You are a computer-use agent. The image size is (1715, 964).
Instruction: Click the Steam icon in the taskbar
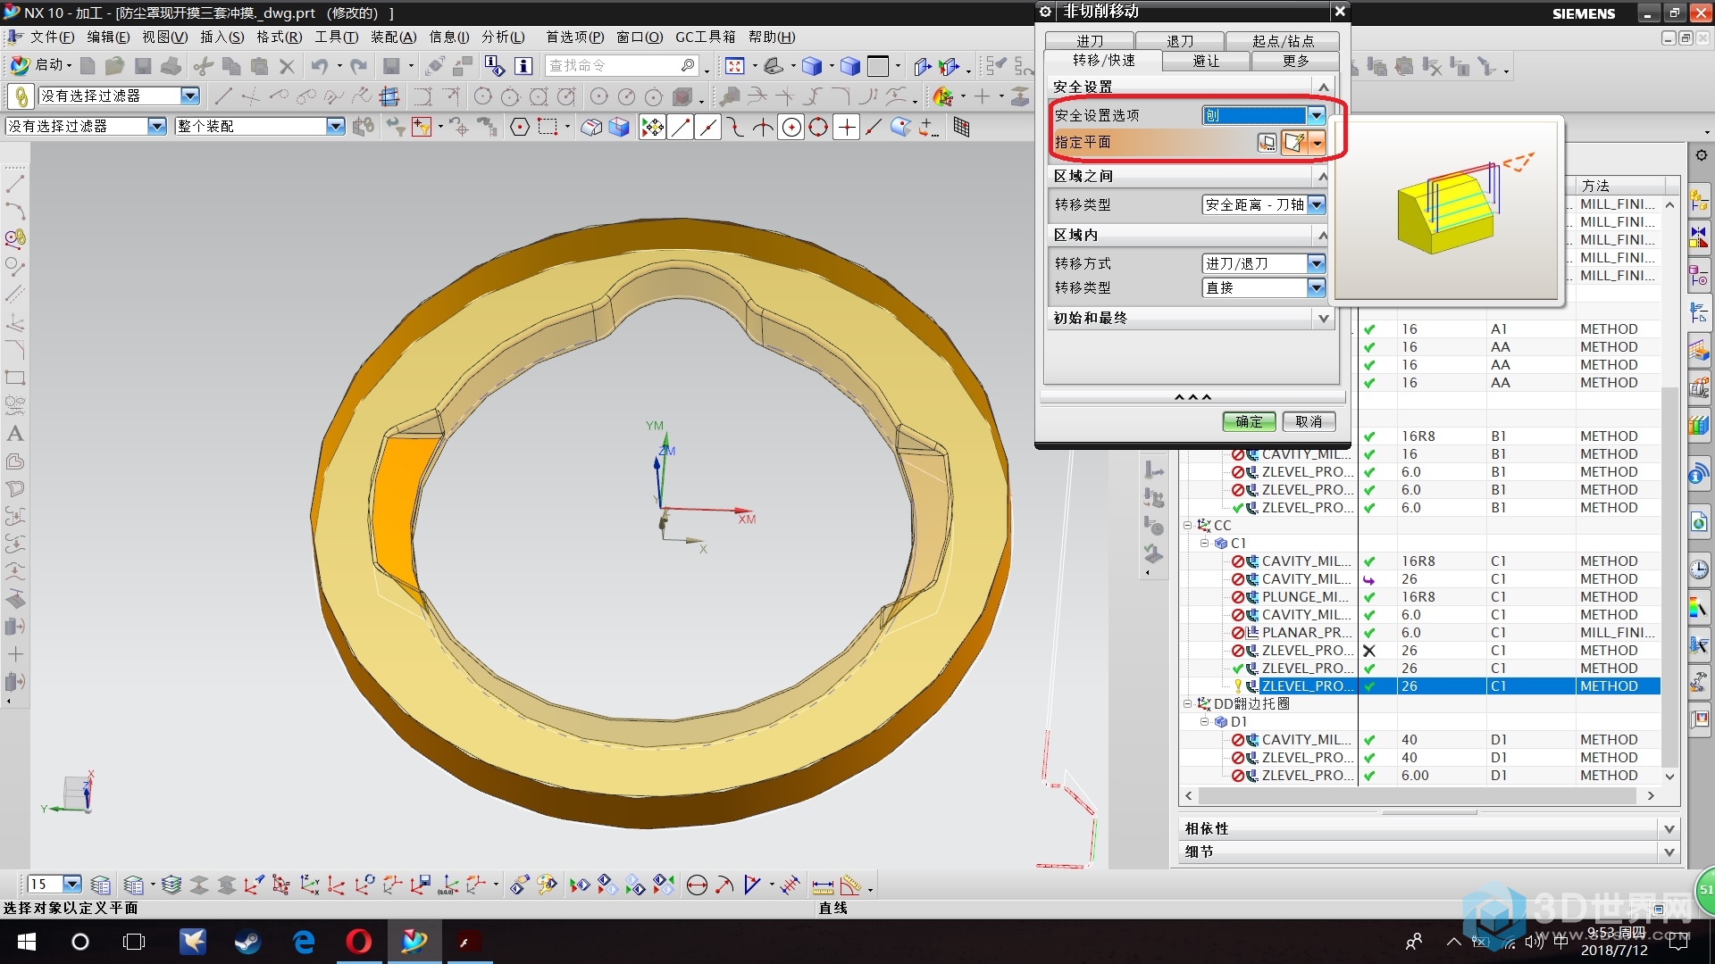pos(247,942)
